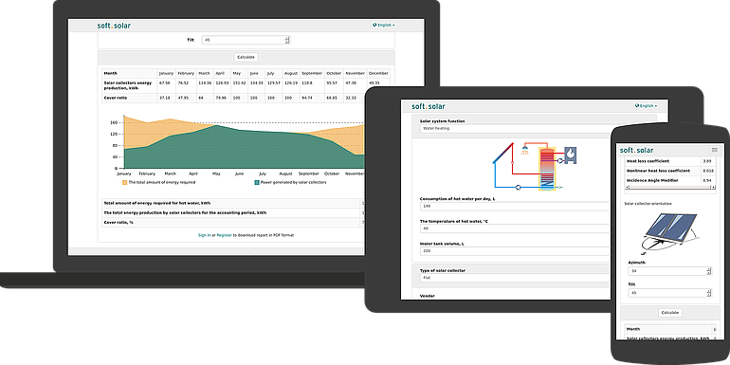Click Consumption of hot water input field

coord(515,207)
